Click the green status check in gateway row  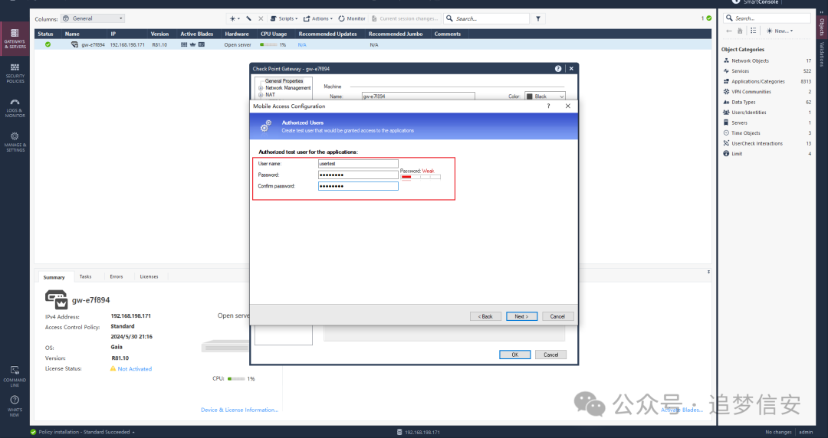click(x=48, y=45)
